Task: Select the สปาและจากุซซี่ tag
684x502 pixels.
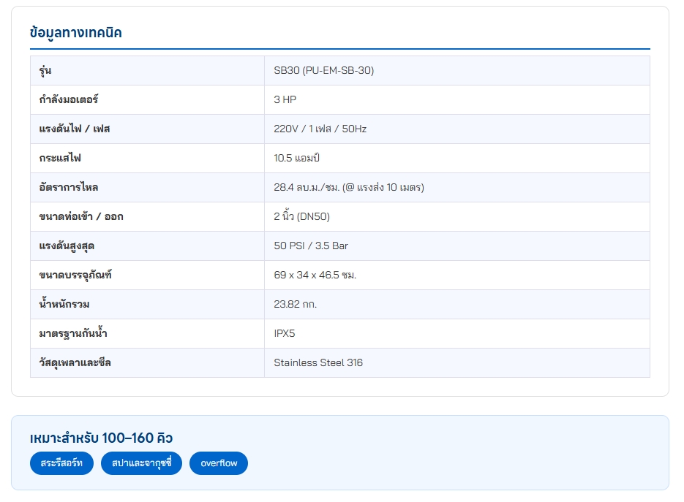Action: pos(141,463)
